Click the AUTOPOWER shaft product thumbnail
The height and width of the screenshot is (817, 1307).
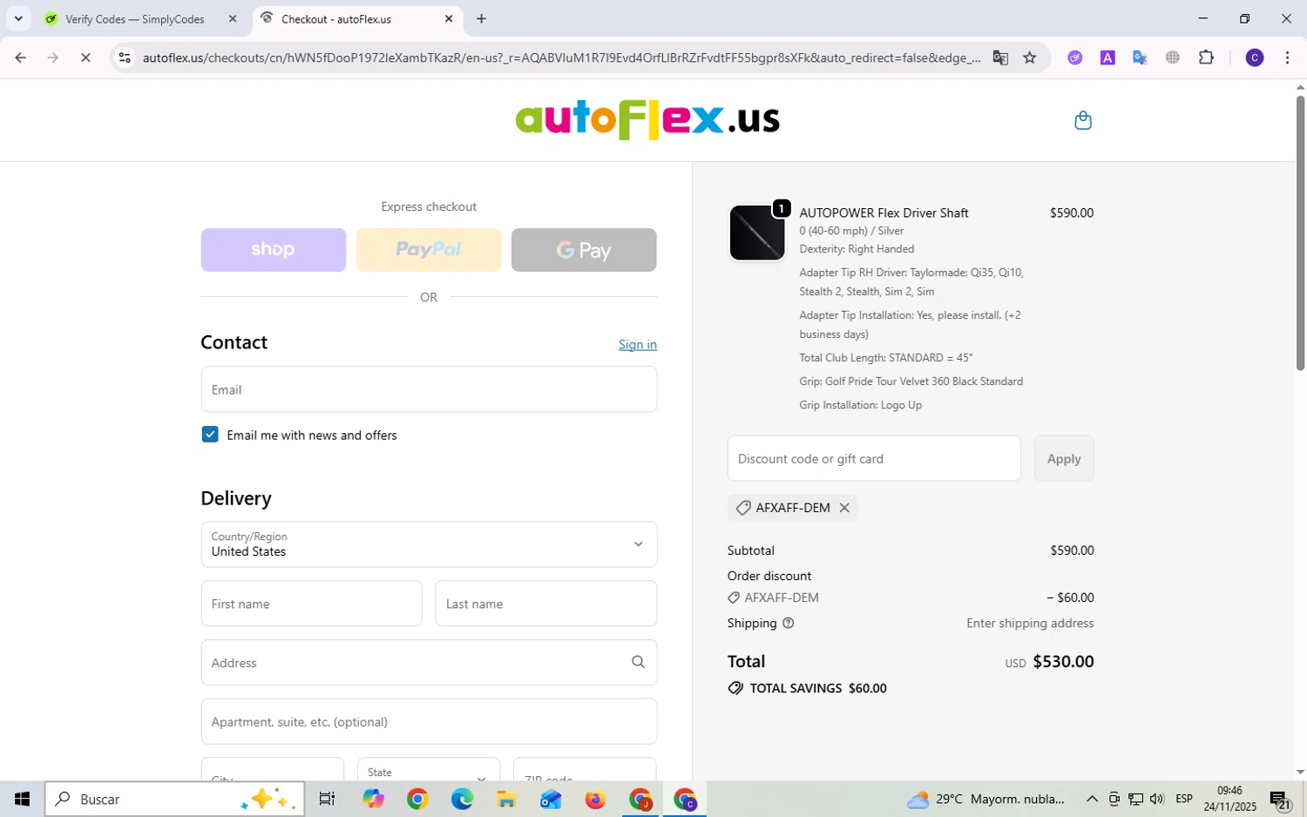click(x=757, y=233)
